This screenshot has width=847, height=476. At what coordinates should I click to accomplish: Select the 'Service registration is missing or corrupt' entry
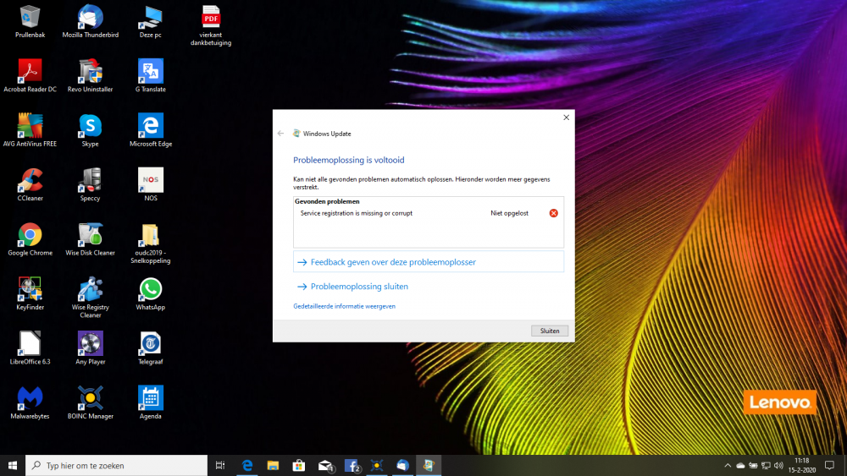pyautogui.click(x=357, y=213)
